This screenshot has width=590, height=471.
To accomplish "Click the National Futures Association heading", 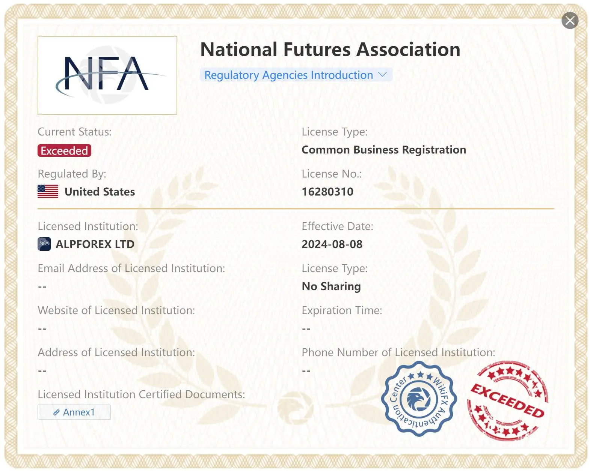I will click(x=330, y=50).
